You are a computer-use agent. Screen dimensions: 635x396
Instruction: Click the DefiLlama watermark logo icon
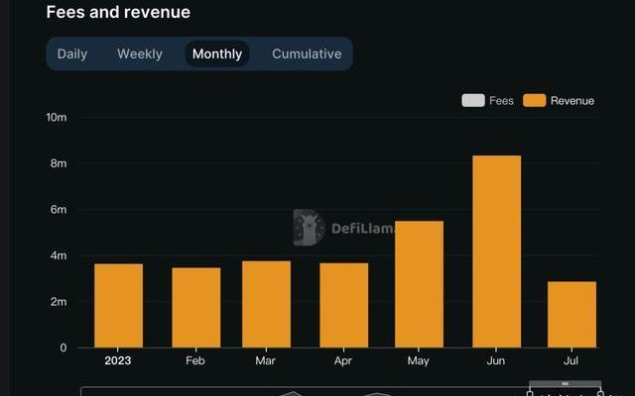tap(309, 228)
